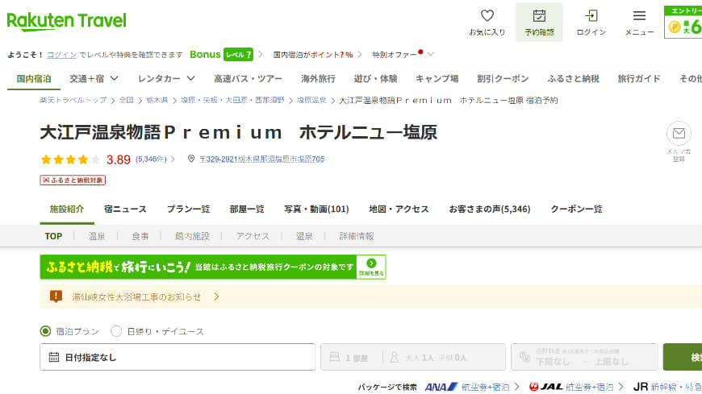This screenshot has height=394, width=702.
Task: Click the map pin address icon
Action: tap(191, 160)
